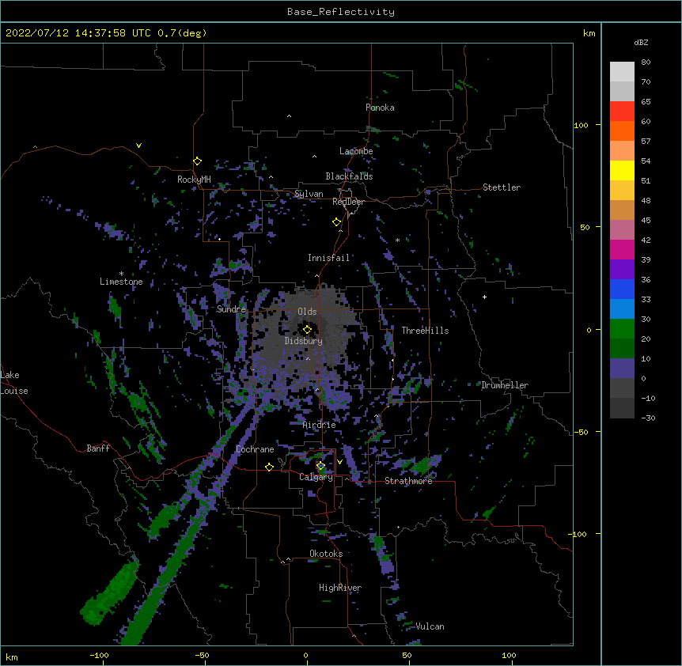Click the Lacombe town label

[x=356, y=151]
